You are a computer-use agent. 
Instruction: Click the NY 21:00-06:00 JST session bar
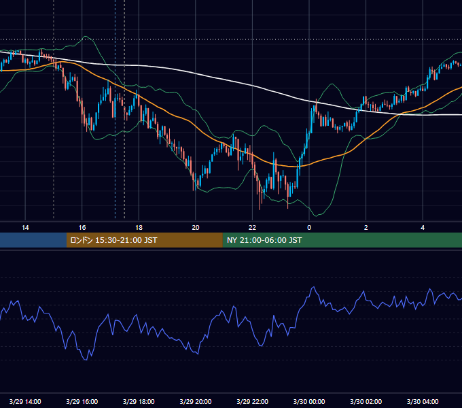[x=342, y=240]
